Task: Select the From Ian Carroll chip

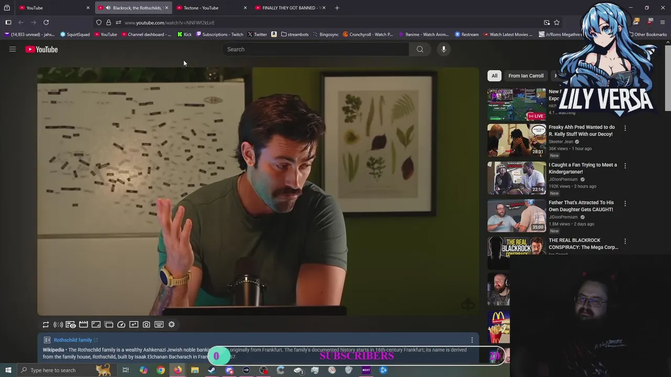Action: tap(526, 76)
